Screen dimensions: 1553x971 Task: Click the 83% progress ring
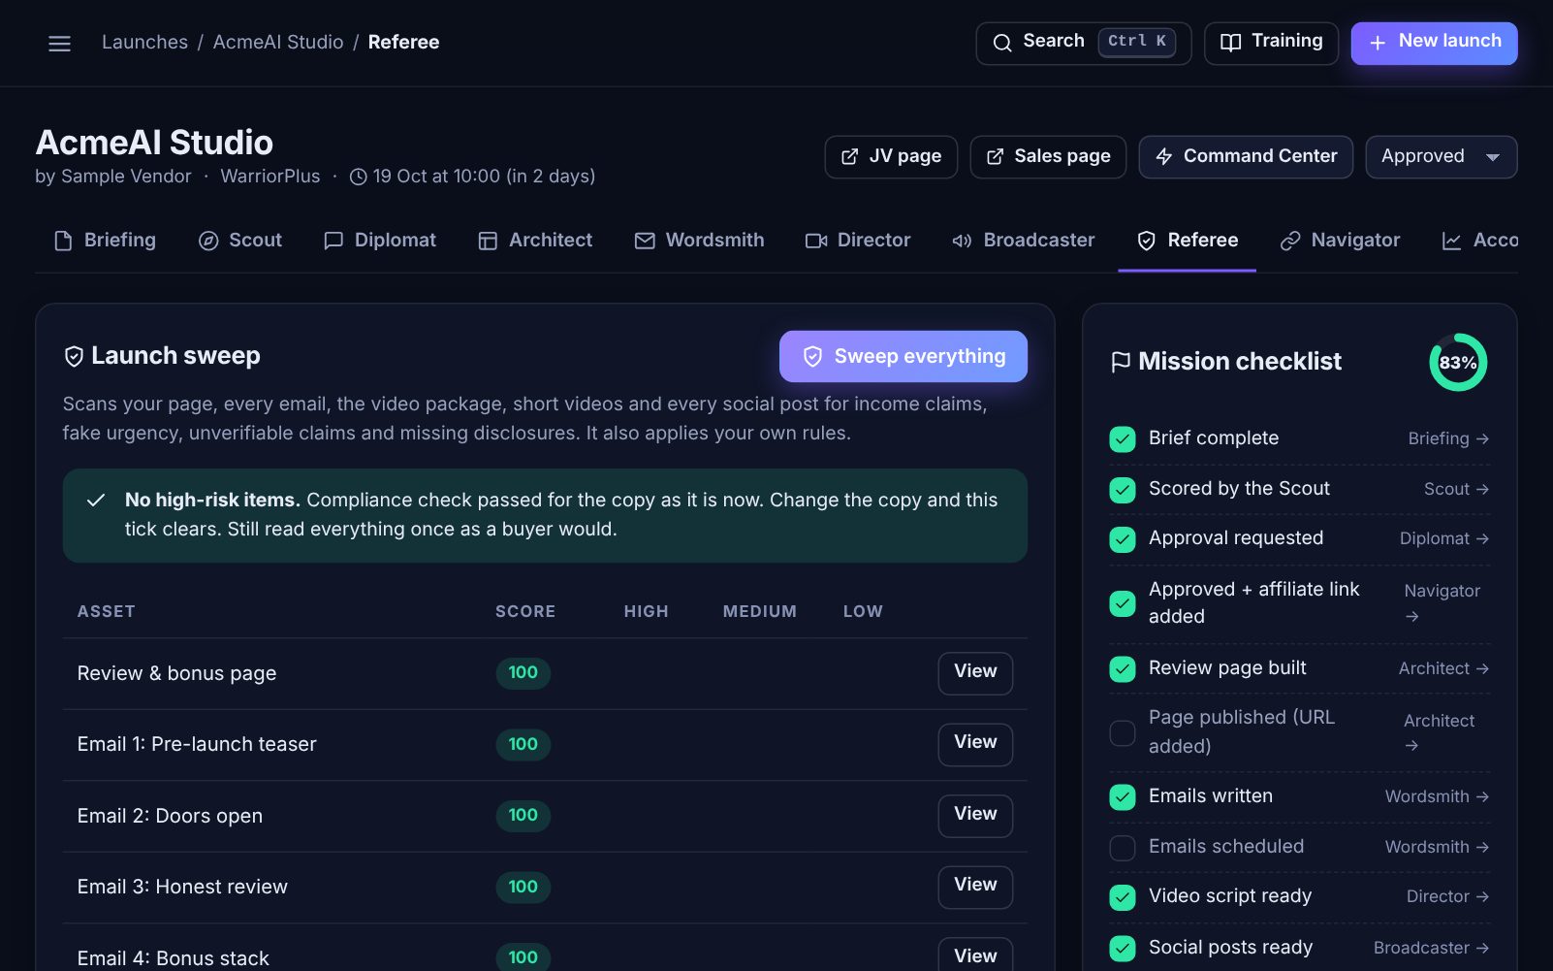coord(1458,363)
